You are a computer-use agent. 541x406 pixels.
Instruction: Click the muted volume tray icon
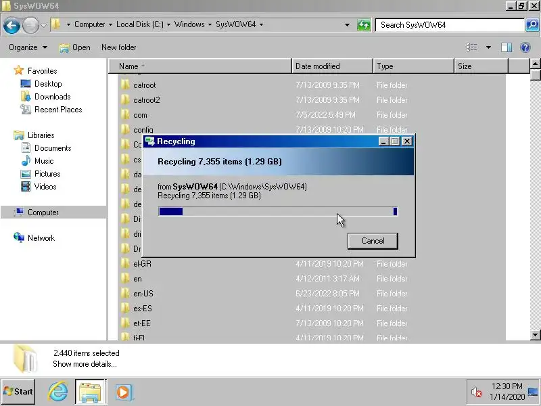477,392
